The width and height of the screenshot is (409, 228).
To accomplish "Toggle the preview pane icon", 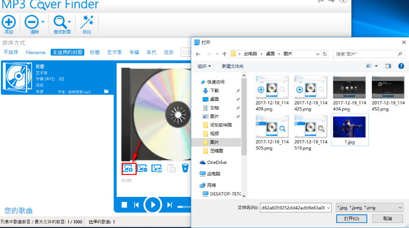I will 388,66.
